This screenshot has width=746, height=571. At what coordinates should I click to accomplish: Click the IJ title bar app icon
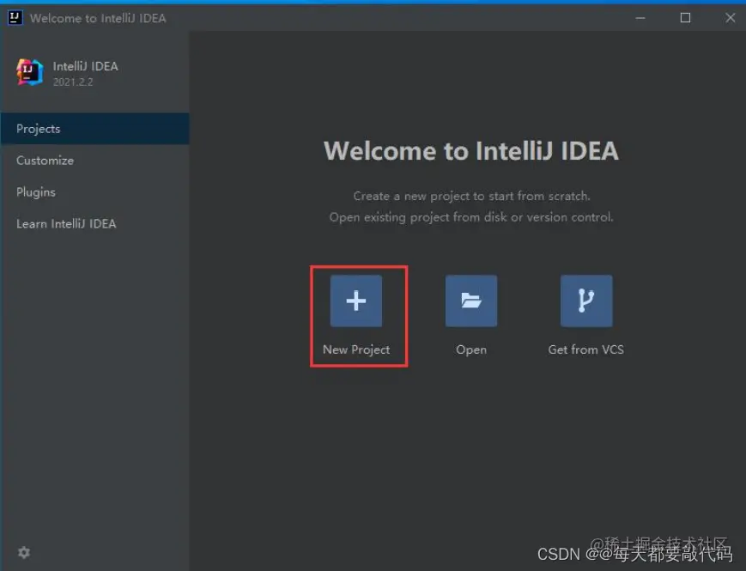[15, 18]
